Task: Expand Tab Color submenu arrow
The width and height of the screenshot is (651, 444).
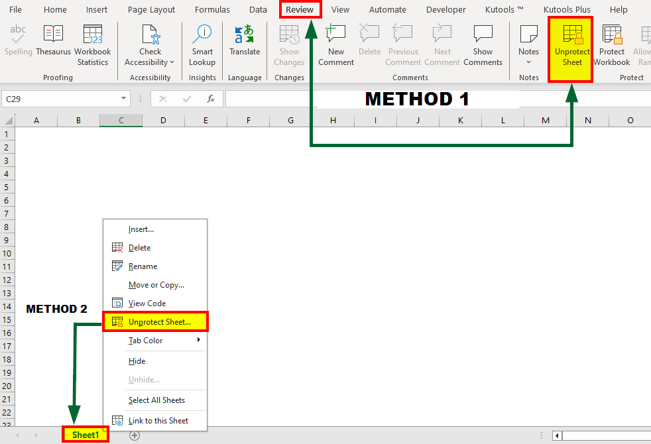Action: (x=199, y=340)
